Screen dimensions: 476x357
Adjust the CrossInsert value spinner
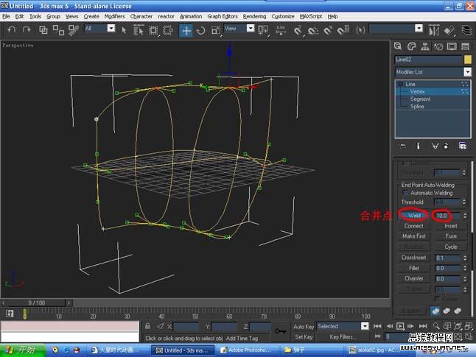tap(465, 258)
